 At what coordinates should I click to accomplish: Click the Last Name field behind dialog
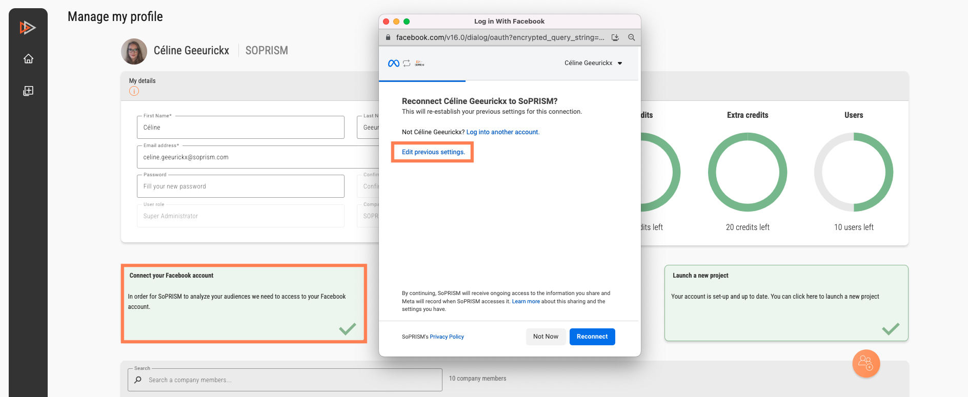(368, 127)
